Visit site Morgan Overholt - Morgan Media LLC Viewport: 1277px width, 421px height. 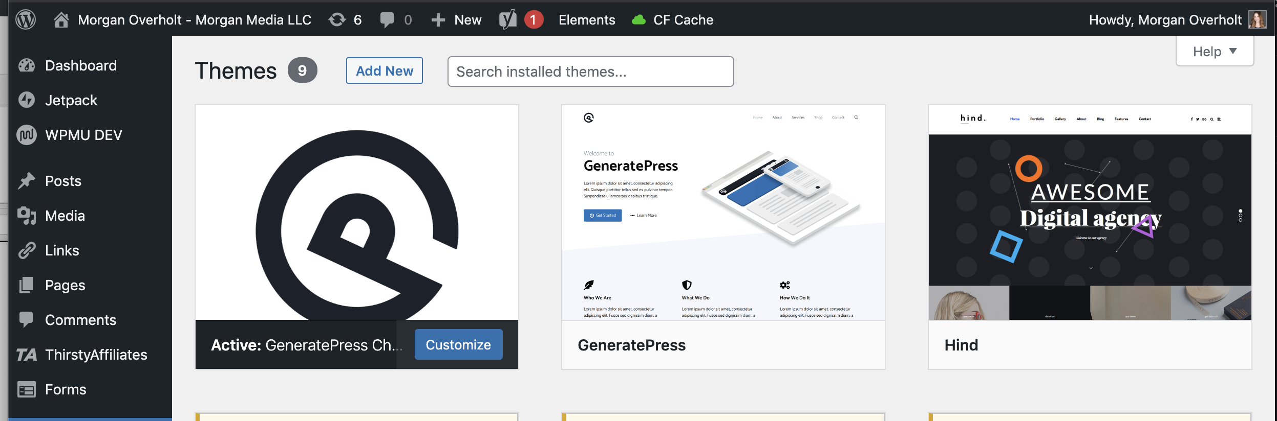click(x=195, y=20)
